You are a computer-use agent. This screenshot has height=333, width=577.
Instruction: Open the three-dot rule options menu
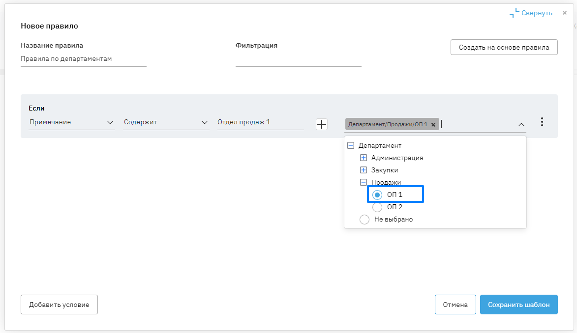[x=542, y=122]
